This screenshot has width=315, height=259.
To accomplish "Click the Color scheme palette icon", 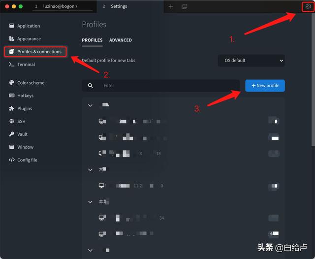I will click(12, 83).
